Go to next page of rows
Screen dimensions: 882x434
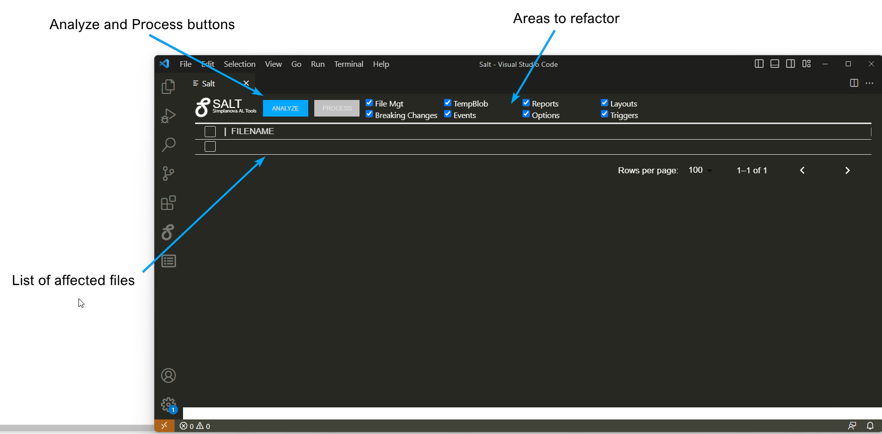[848, 170]
